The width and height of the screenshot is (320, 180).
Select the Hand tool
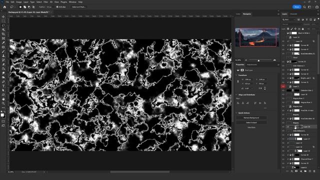pyautogui.click(x=3, y=99)
